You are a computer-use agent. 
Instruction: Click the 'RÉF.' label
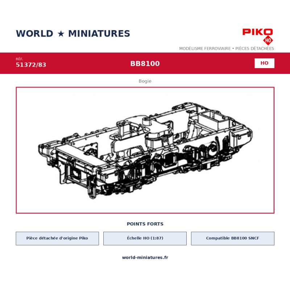tap(19, 59)
